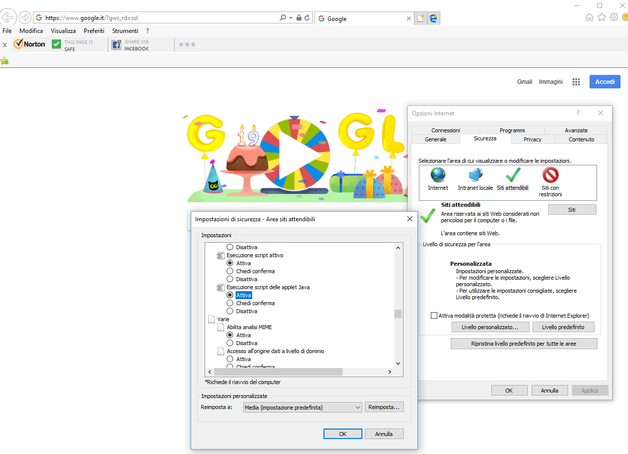
Task: Click the refresh icon in address bar
Action: pyautogui.click(x=307, y=17)
